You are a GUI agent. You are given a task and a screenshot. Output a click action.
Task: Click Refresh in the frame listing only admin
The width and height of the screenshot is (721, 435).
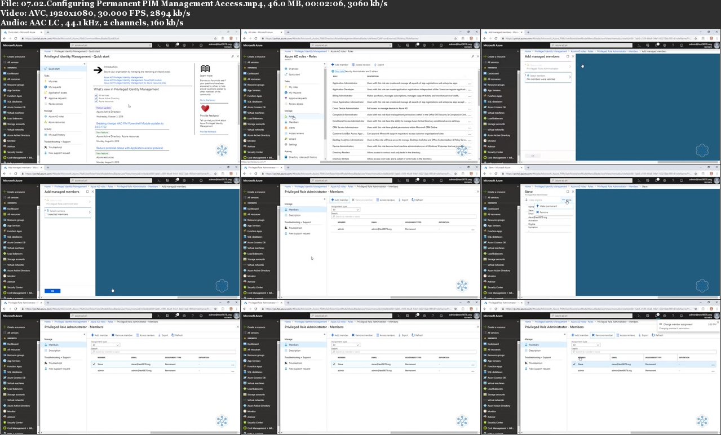point(417,200)
